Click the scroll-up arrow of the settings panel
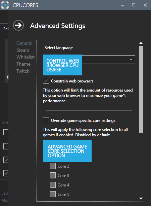This screenshot has width=151, height=206. (x=141, y=43)
